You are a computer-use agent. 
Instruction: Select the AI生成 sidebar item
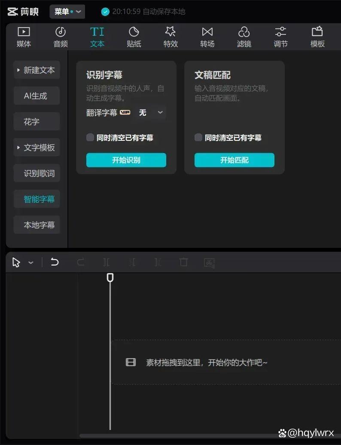(37, 96)
